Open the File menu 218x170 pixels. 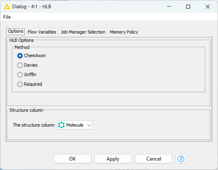(x=7, y=17)
